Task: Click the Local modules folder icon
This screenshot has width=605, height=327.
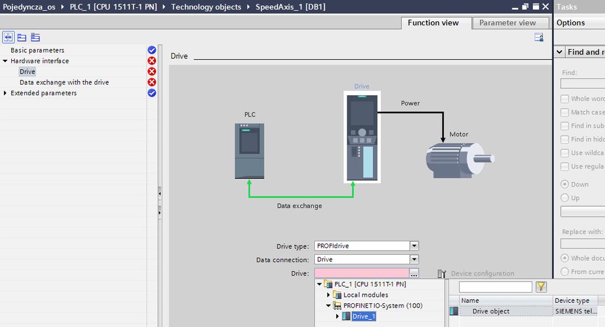Action: click(x=337, y=295)
